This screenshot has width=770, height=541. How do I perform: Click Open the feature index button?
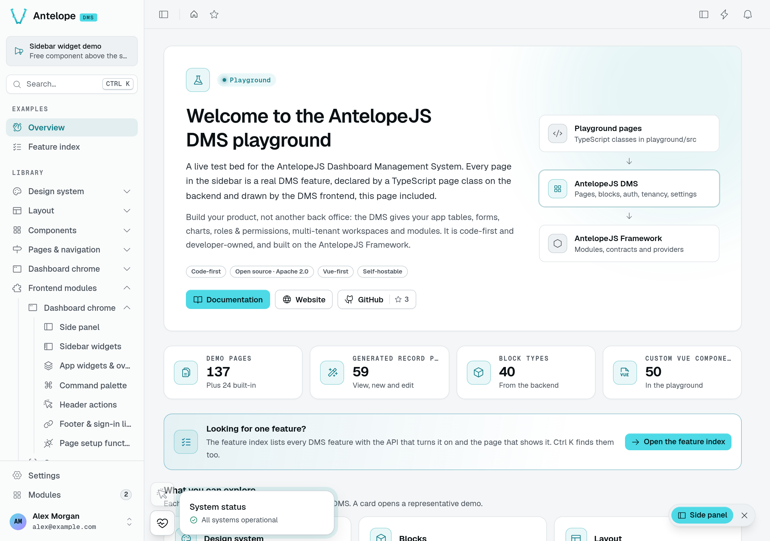[678, 442]
